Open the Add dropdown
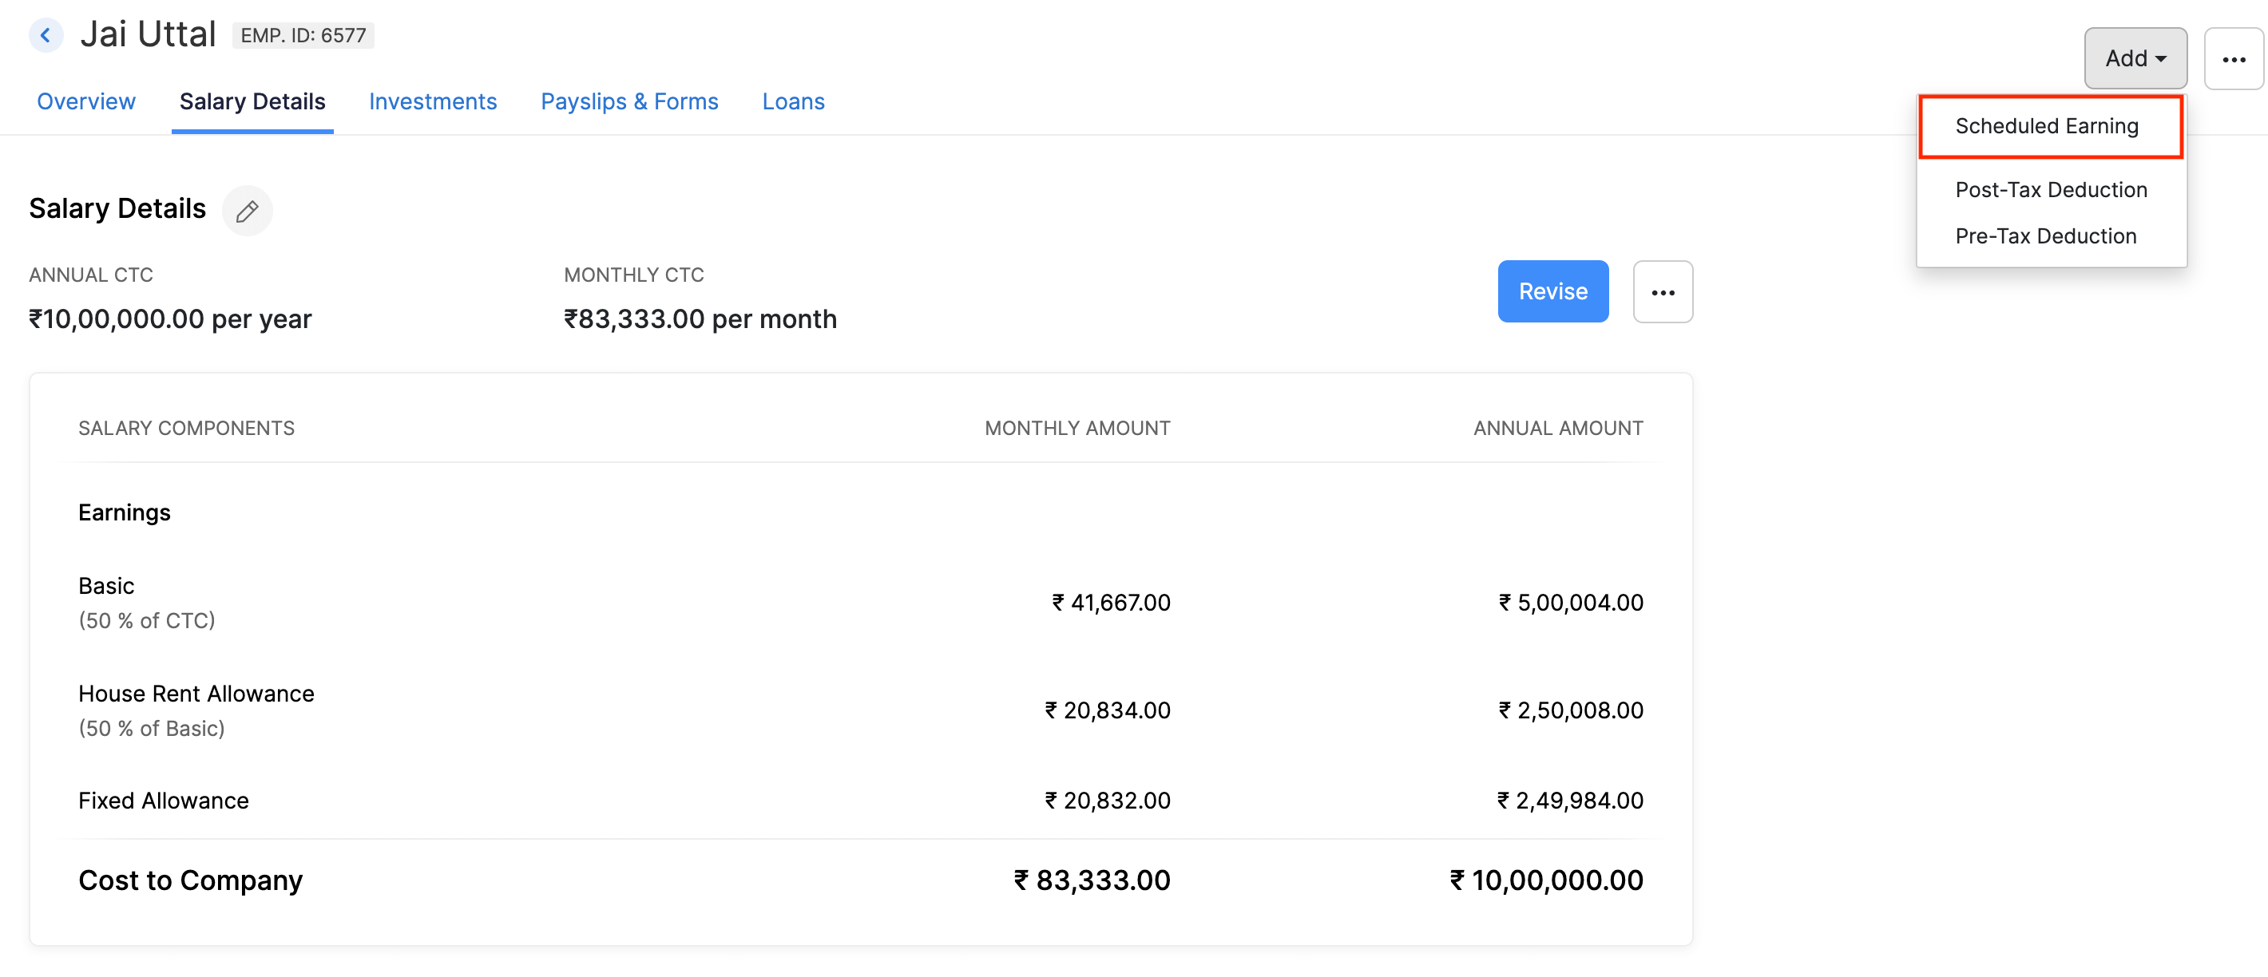This screenshot has width=2268, height=977. [2134, 58]
